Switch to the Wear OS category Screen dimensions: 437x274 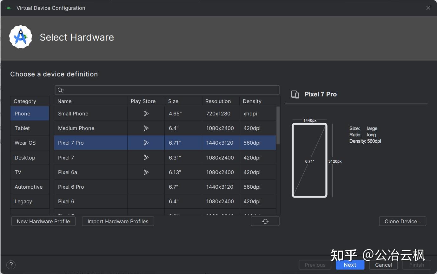point(30,143)
